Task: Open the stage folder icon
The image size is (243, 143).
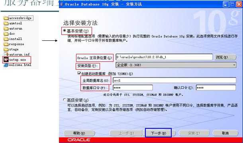Action: pyautogui.click(x=6, y=49)
